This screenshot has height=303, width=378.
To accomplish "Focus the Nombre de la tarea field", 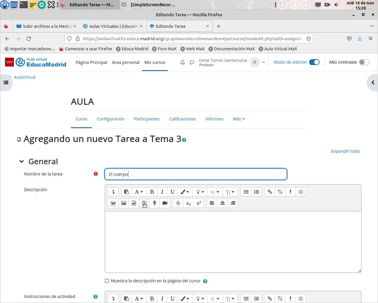I will point(196,174).
